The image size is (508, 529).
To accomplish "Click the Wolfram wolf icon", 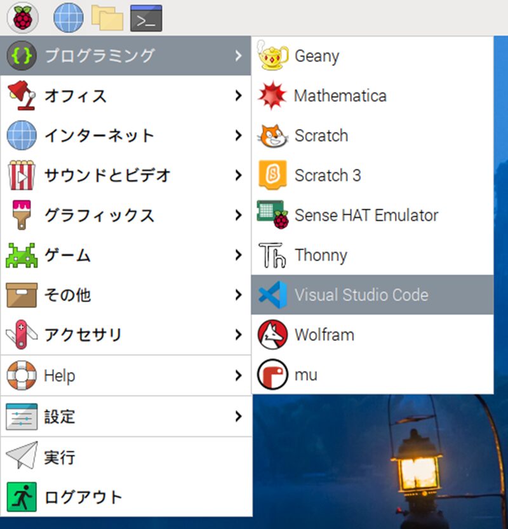I will (272, 335).
